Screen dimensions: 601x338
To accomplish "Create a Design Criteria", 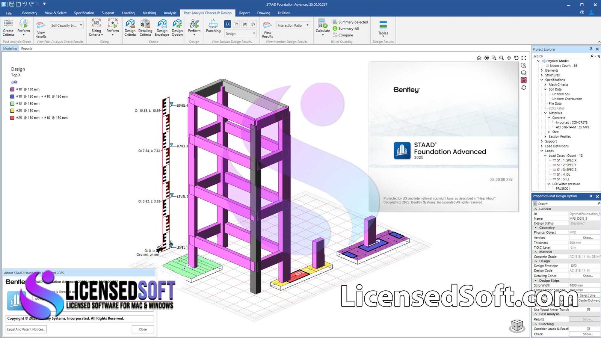I will (x=130, y=27).
